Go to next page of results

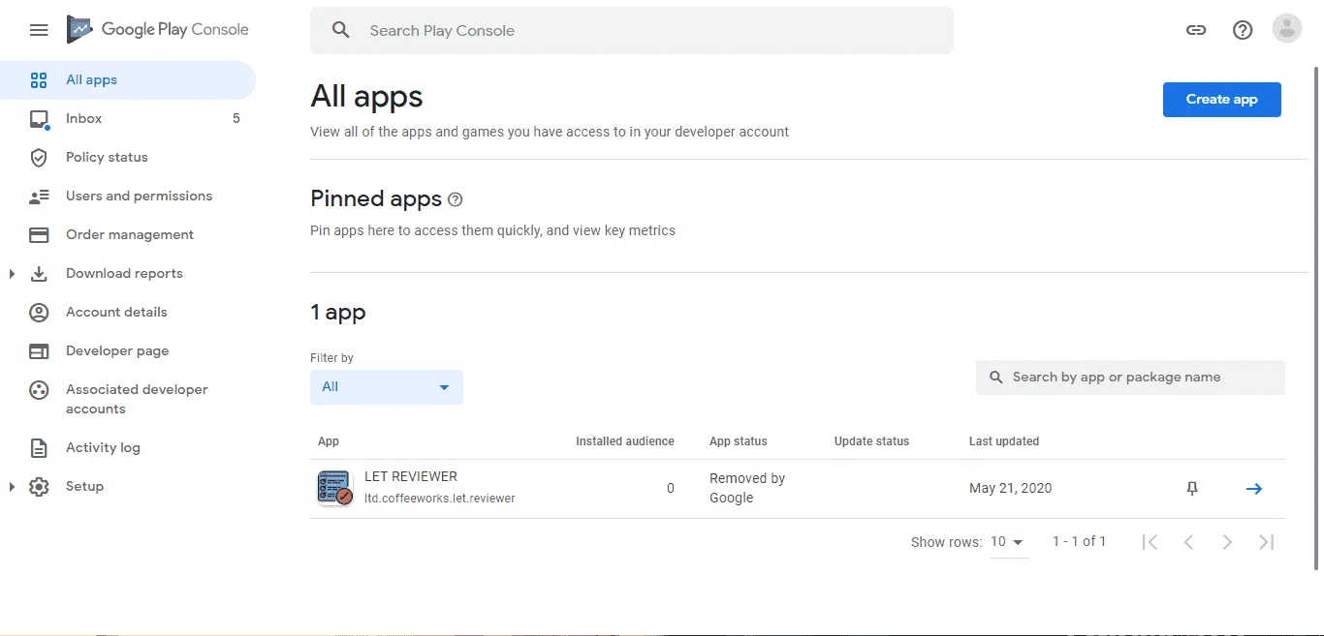1227,542
